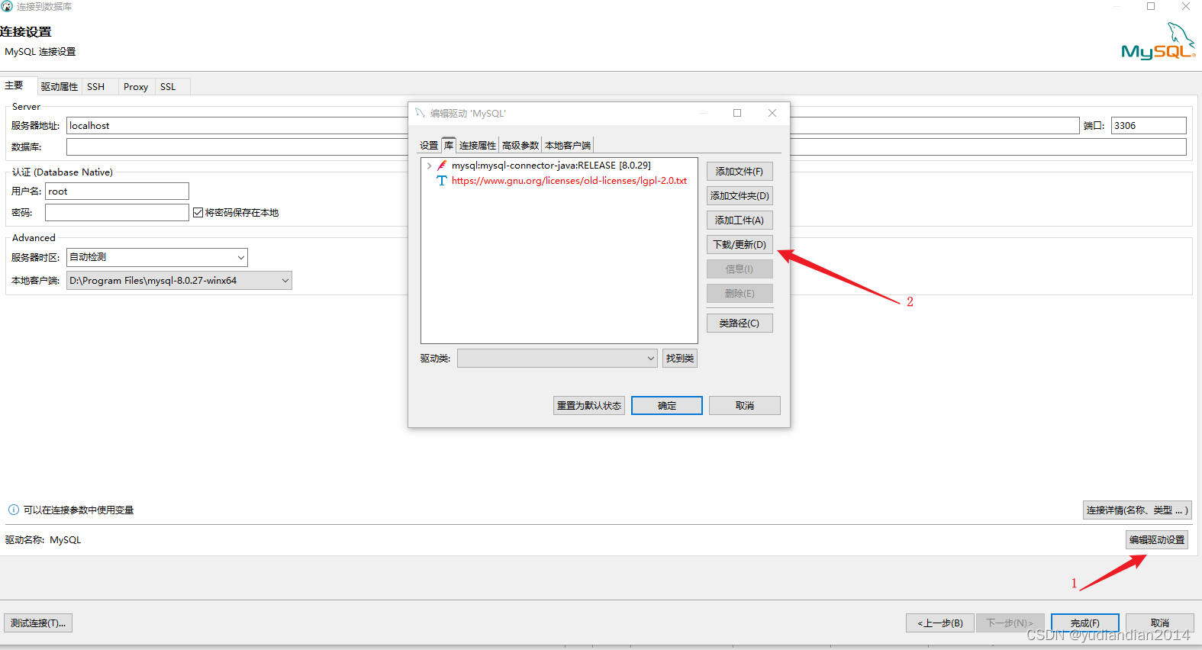
Task: Go back with <上一步(B)
Action: tap(940, 623)
